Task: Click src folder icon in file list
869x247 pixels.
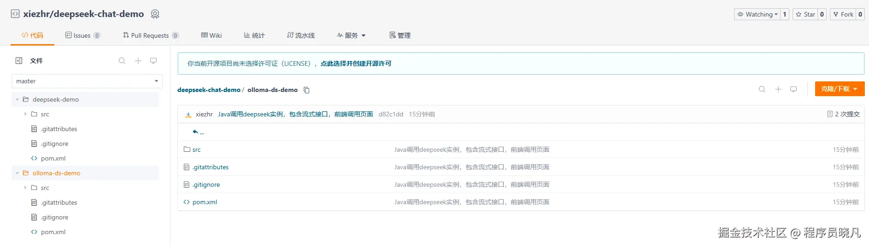Action: click(187, 149)
